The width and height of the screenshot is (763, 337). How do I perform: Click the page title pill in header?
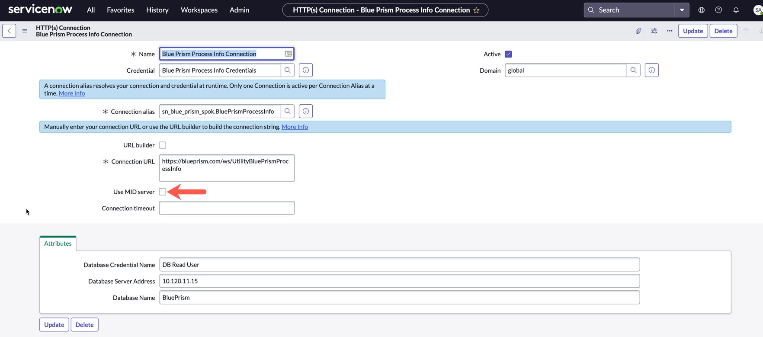click(x=385, y=10)
